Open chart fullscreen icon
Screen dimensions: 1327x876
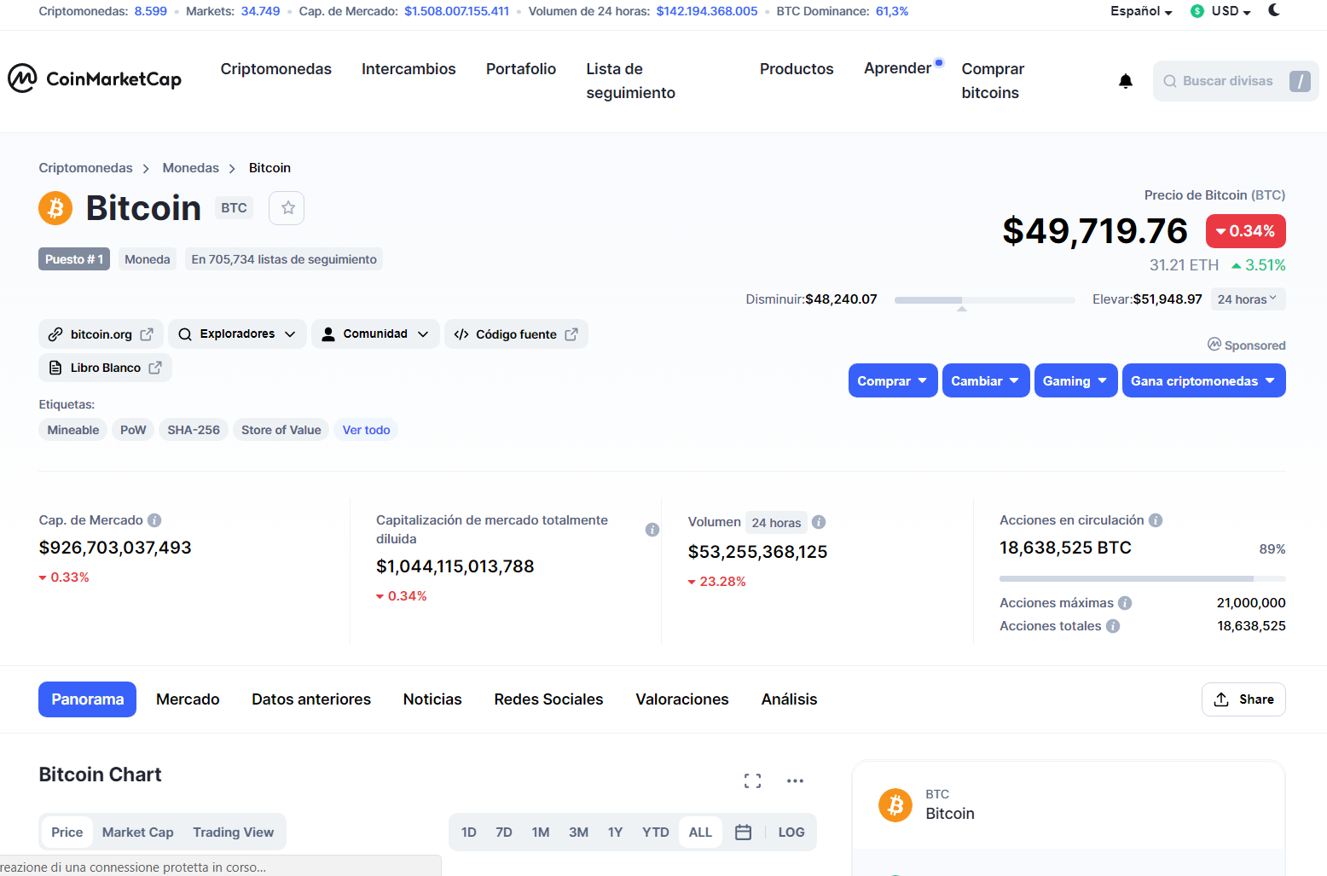pos(752,780)
